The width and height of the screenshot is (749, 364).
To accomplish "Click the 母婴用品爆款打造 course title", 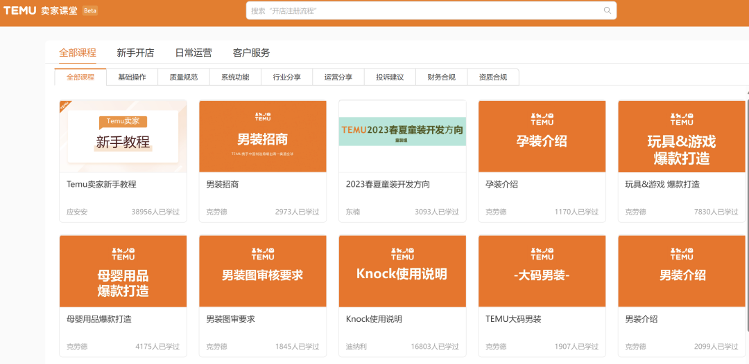I will click(99, 319).
